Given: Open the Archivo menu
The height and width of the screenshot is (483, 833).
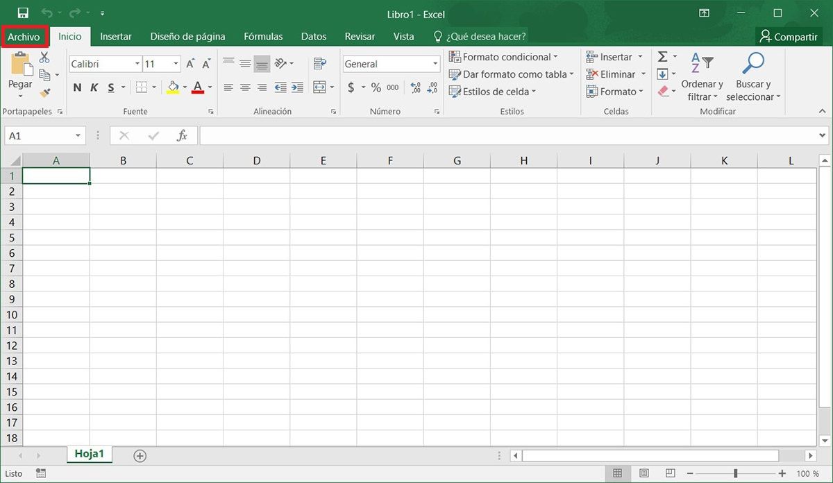Looking at the screenshot, I should (x=24, y=36).
